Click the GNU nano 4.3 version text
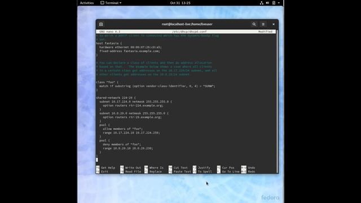The width and height of the screenshot is (361, 203). pos(110,32)
